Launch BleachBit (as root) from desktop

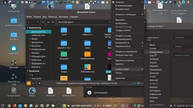click(14, 79)
